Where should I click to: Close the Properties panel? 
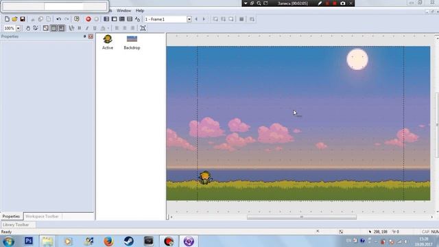point(91,36)
